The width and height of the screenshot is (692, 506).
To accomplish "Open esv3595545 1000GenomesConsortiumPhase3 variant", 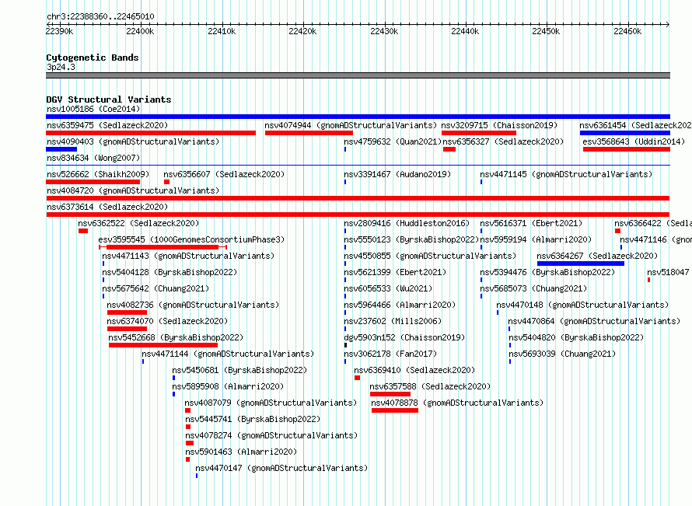I will click(x=191, y=239).
